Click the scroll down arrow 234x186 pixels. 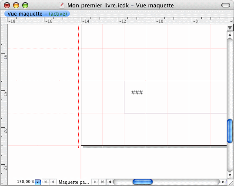click(x=230, y=175)
